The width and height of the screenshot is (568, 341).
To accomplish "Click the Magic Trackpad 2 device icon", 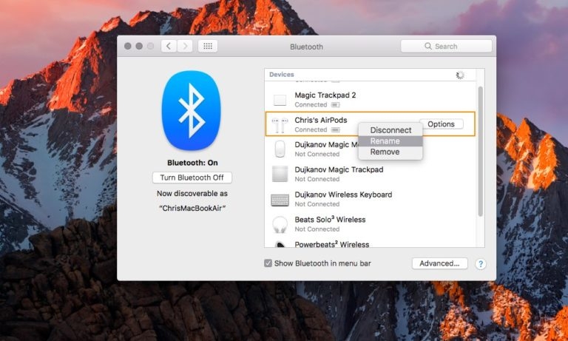I will 280,100.
